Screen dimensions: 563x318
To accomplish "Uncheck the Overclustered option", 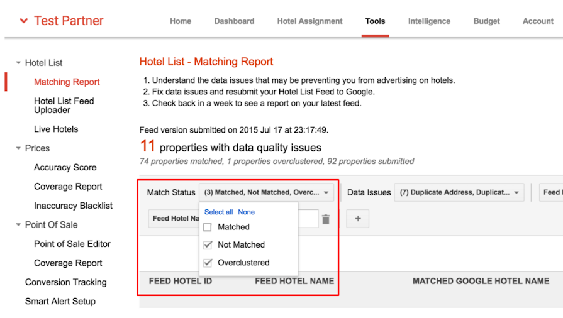I will [x=208, y=263].
